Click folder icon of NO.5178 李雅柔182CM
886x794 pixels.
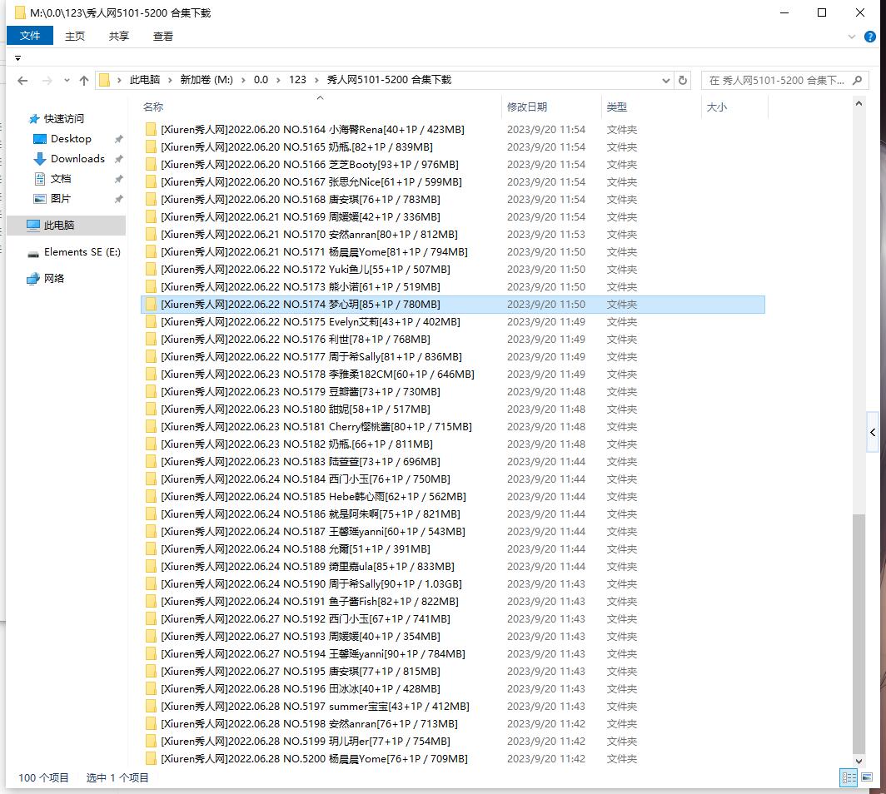(x=151, y=375)
